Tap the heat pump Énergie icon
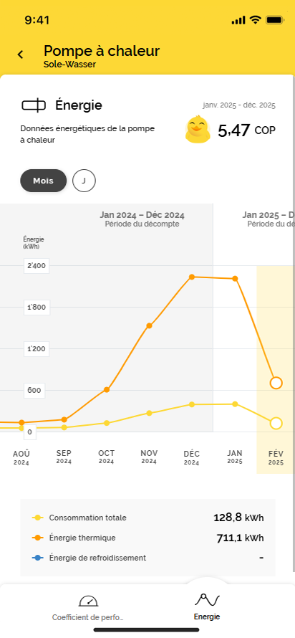This screenshot has width=295, height=638. click(x=34, y=105)
